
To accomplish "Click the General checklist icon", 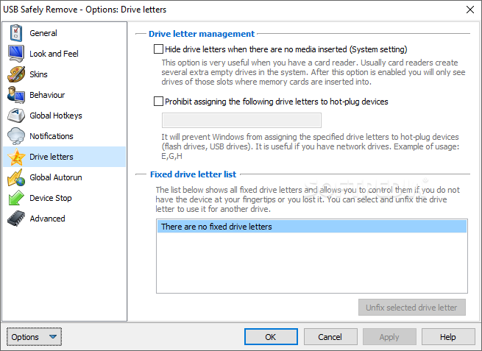I will pyautogui.click(x=16, y=33).
